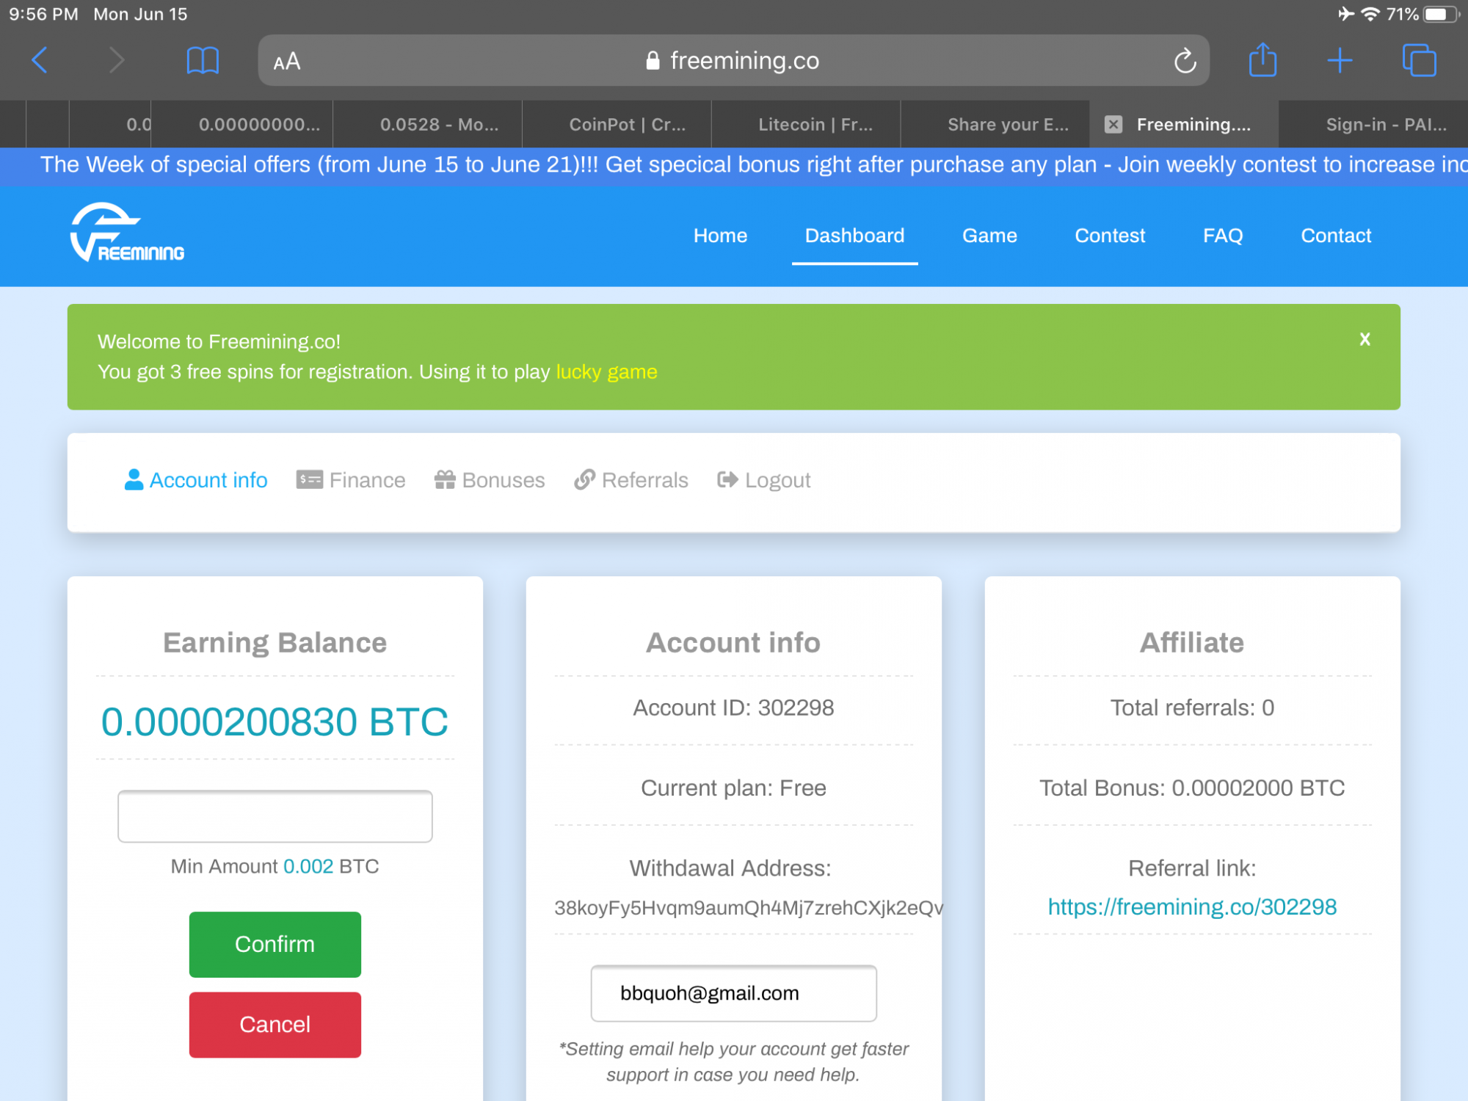Click the Current plan: Free text

733,788
